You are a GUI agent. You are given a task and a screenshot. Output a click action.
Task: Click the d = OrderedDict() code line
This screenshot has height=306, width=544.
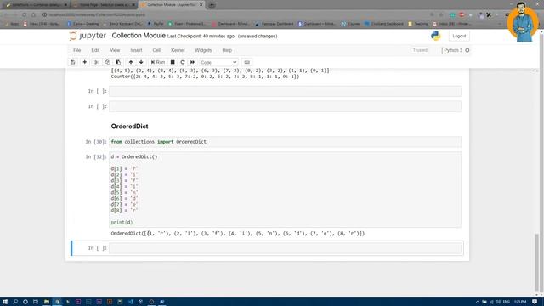[134, 156]
